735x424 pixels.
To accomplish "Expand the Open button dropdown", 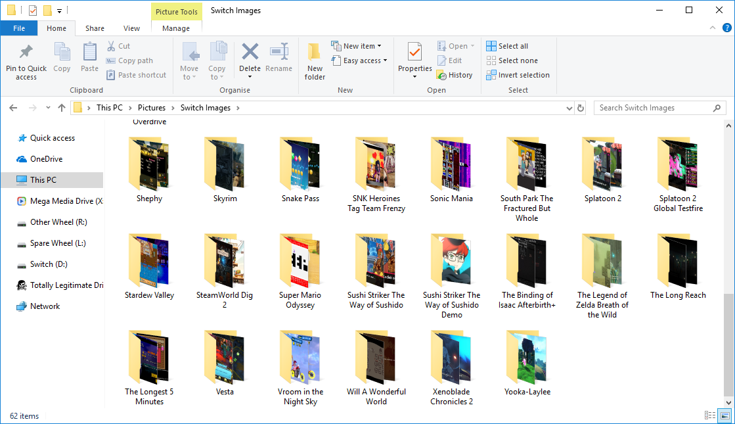I will [472, 46].
